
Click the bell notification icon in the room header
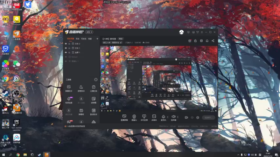coord(207,41)
